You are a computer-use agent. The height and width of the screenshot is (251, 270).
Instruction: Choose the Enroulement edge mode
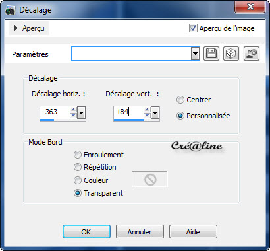pyautogui.click(x=78, y=155)
